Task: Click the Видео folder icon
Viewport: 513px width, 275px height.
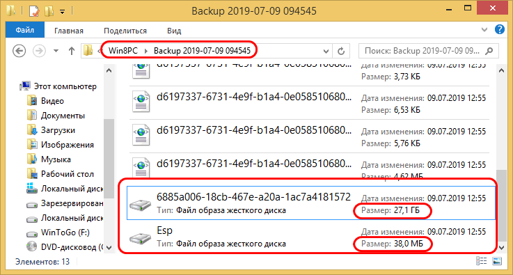Action: (x=33, y=101)
